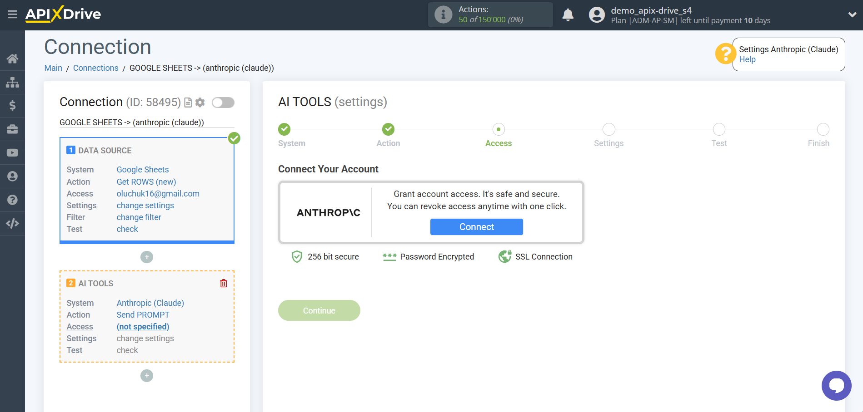This screenshot has height=412, width=863.
Task: Click change settings in DATA SOURCE
Action: point(145,206)
